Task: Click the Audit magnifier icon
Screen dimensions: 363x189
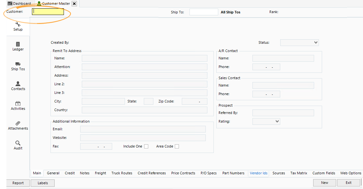Action: (18, 143)
